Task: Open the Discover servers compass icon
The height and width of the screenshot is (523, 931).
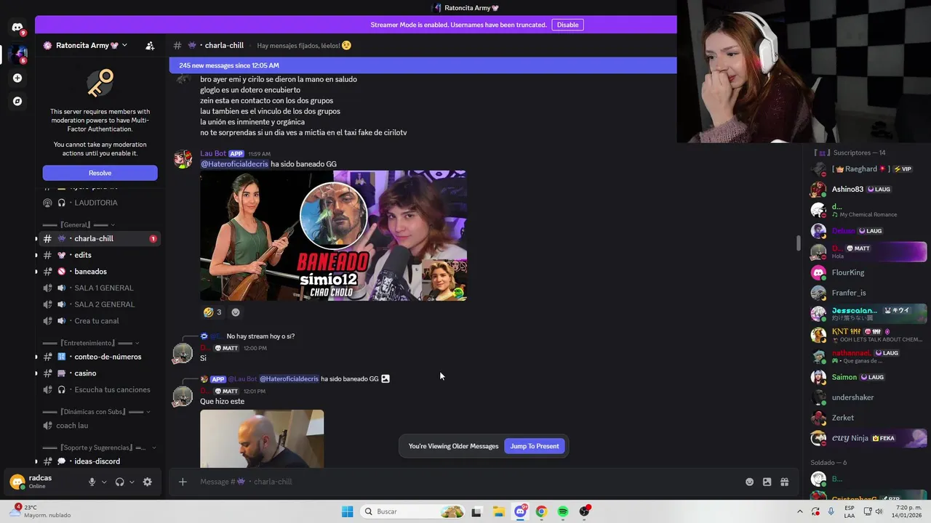Action: (17, 101)
